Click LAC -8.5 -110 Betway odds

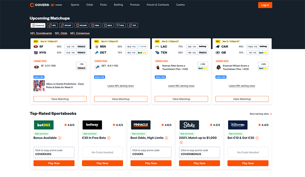(x=197, y=47)
